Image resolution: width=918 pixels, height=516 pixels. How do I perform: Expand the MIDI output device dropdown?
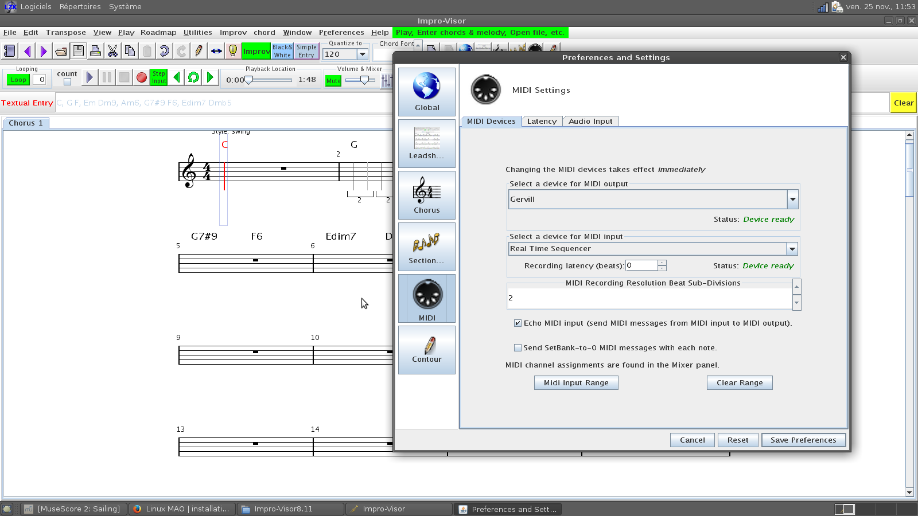click(x=792, y=200)
